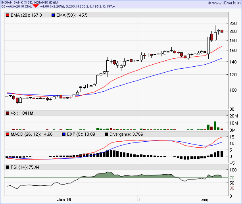Viewport: 242px width, 204px height.
Task: Click the tallest green volume bar in August
Action: click(215, 126)
